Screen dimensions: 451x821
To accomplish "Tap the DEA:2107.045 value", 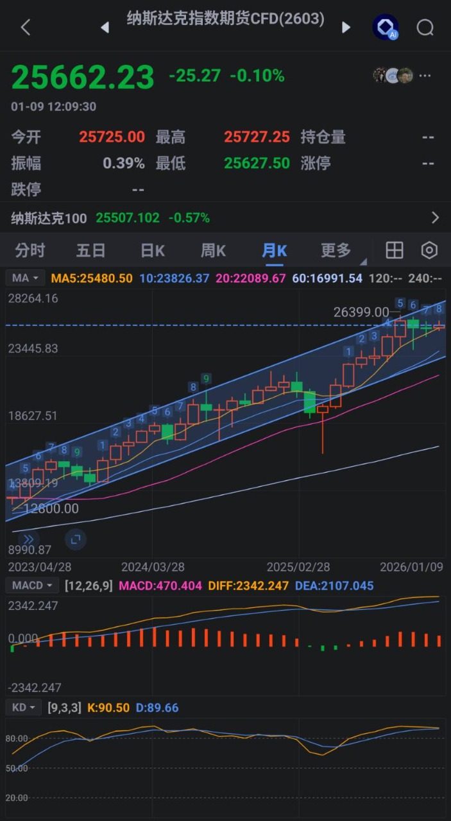I will point(334,586).
